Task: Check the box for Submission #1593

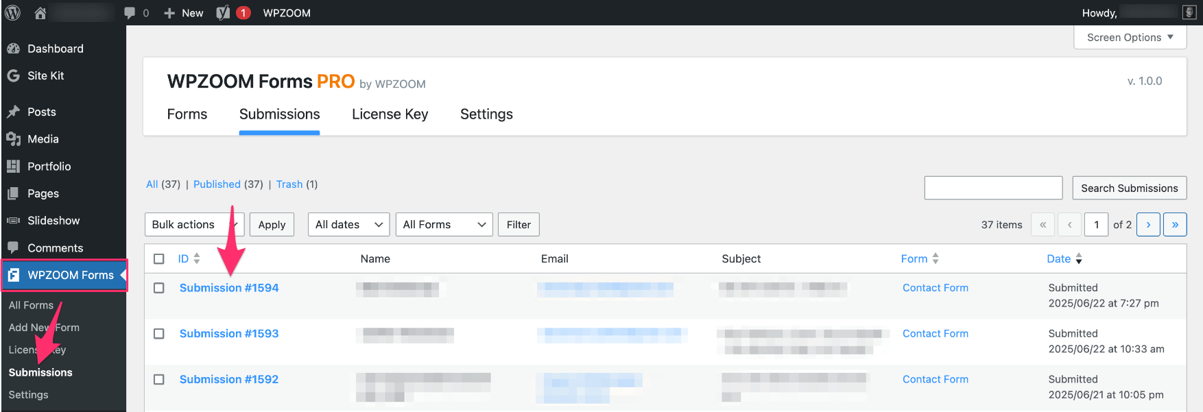Action: click(159, 334)
